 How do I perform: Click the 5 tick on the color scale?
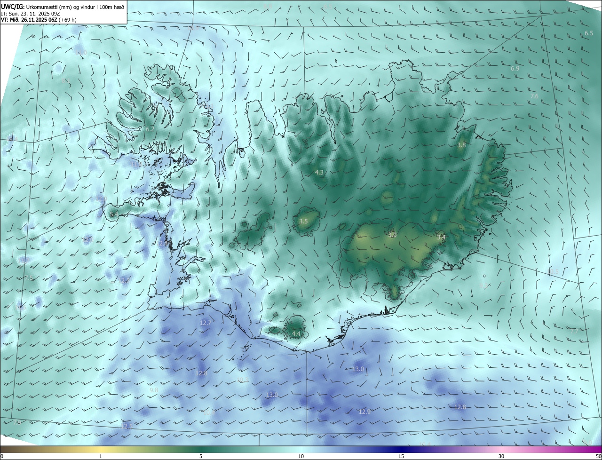201,456
